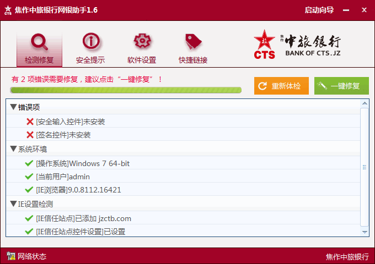The image size is (375, 264).
Task: Collapse the 错误项 group
Action: 13,107
